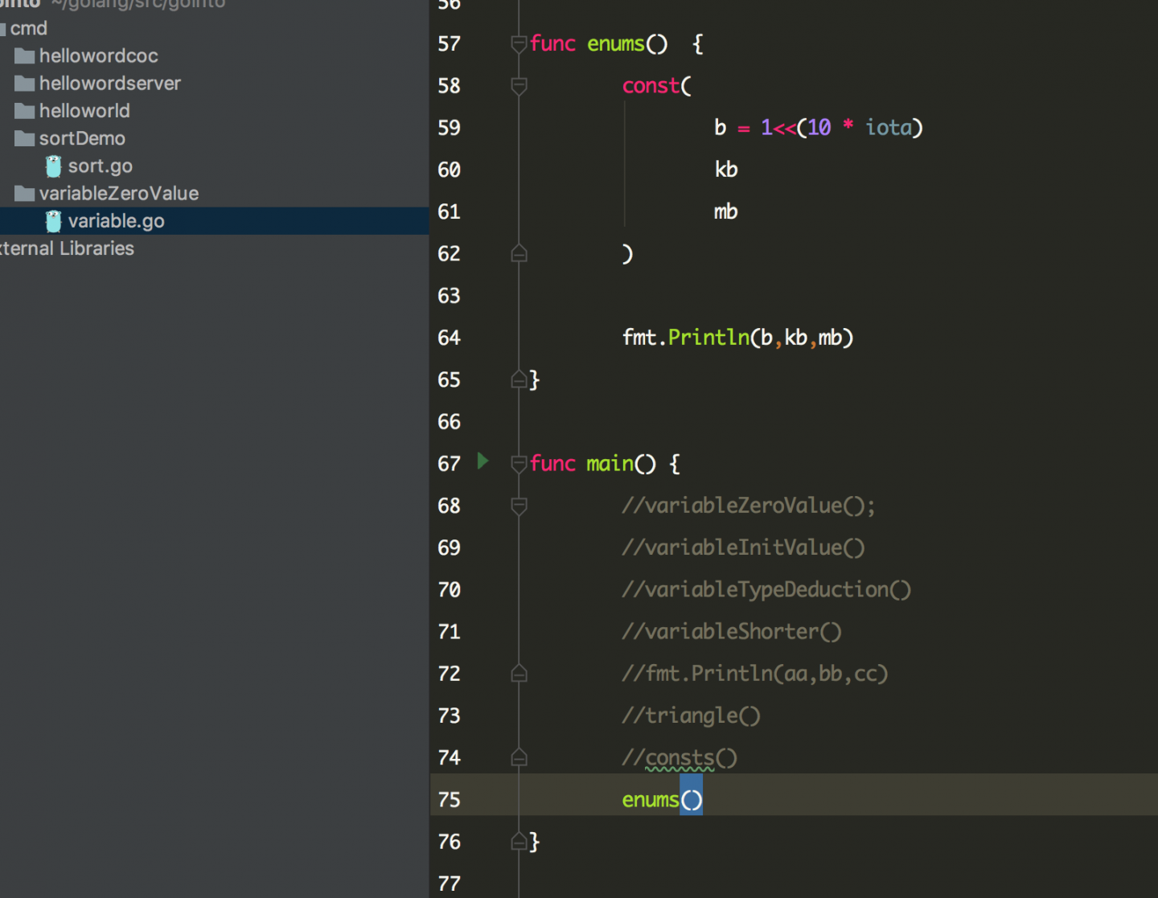
Task: Click line number 64 in gutter
Action: [449, 338]
